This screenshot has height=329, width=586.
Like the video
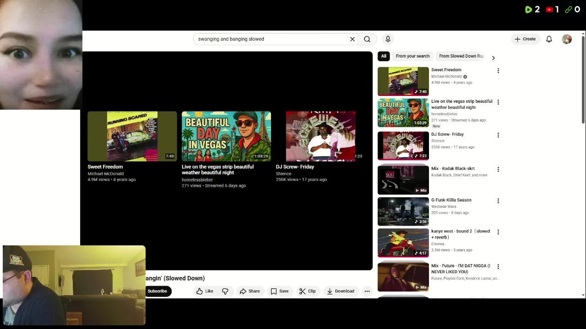(x=205, y=291)
